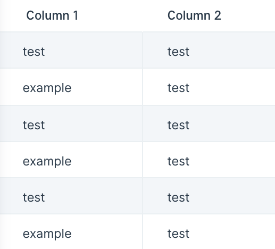Screen dimensions: 275x249
Task: Select the fifth row's Column 2 test cell
Action: coord(209,196)
